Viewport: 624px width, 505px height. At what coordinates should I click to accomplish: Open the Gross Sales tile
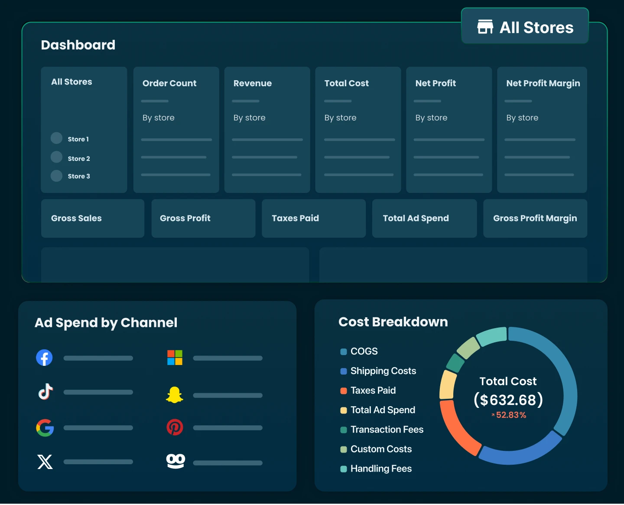point(92,218)
